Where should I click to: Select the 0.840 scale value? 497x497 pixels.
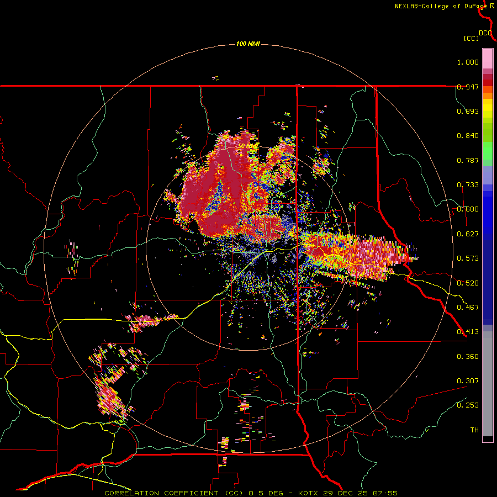(468, 136)
